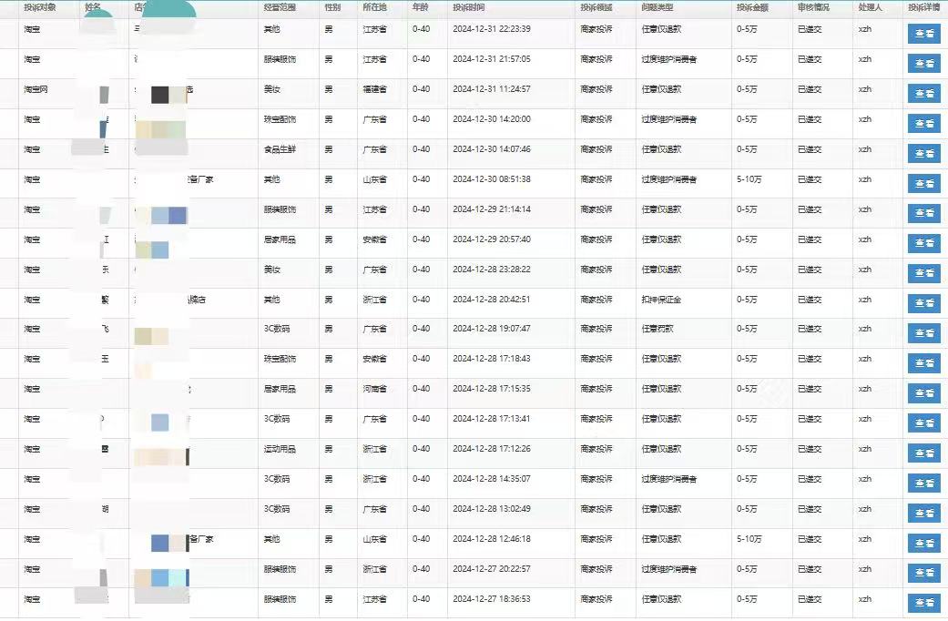Click 过度维护消费者 in the 2024-12-28 14:35:07 row

coord(669,479)
